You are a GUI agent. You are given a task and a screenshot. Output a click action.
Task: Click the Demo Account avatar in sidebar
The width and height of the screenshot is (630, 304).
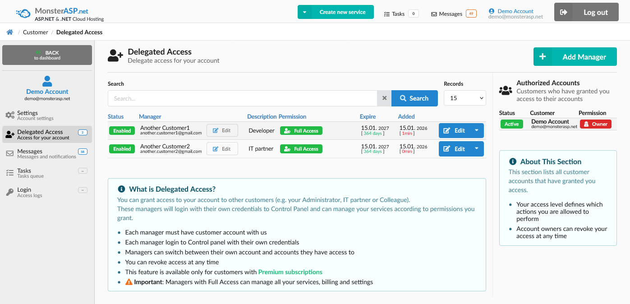tap(47, 81)
